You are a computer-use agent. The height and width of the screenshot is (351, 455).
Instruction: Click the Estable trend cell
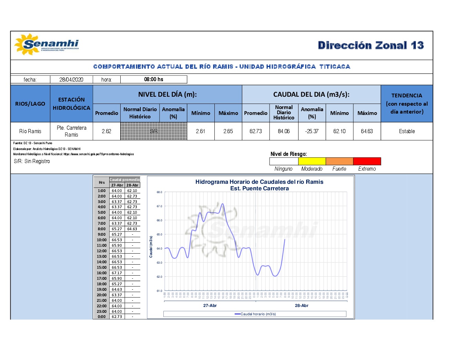click(x=407, y=131)
